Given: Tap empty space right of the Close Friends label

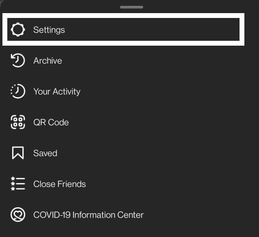Looking at the screenshot, I should pos(165,184).
